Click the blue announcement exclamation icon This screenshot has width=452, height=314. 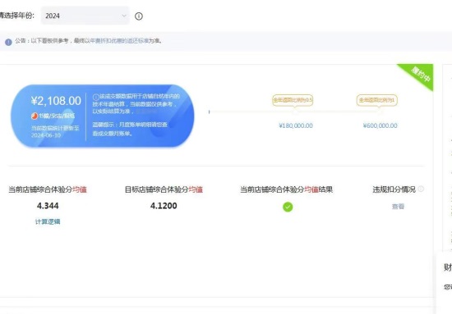8,42
